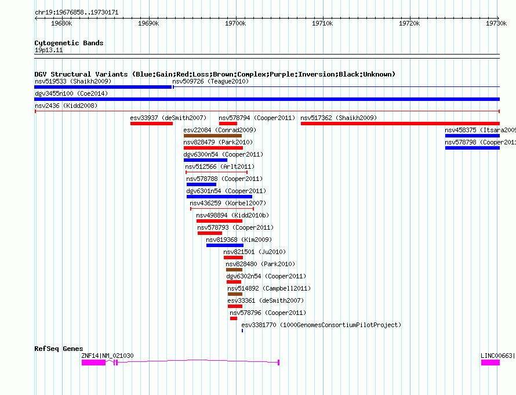516x395 pixels.
Task: Click the esv33937 (deSmith2007) red loss bar
Action: click(151, 124)
